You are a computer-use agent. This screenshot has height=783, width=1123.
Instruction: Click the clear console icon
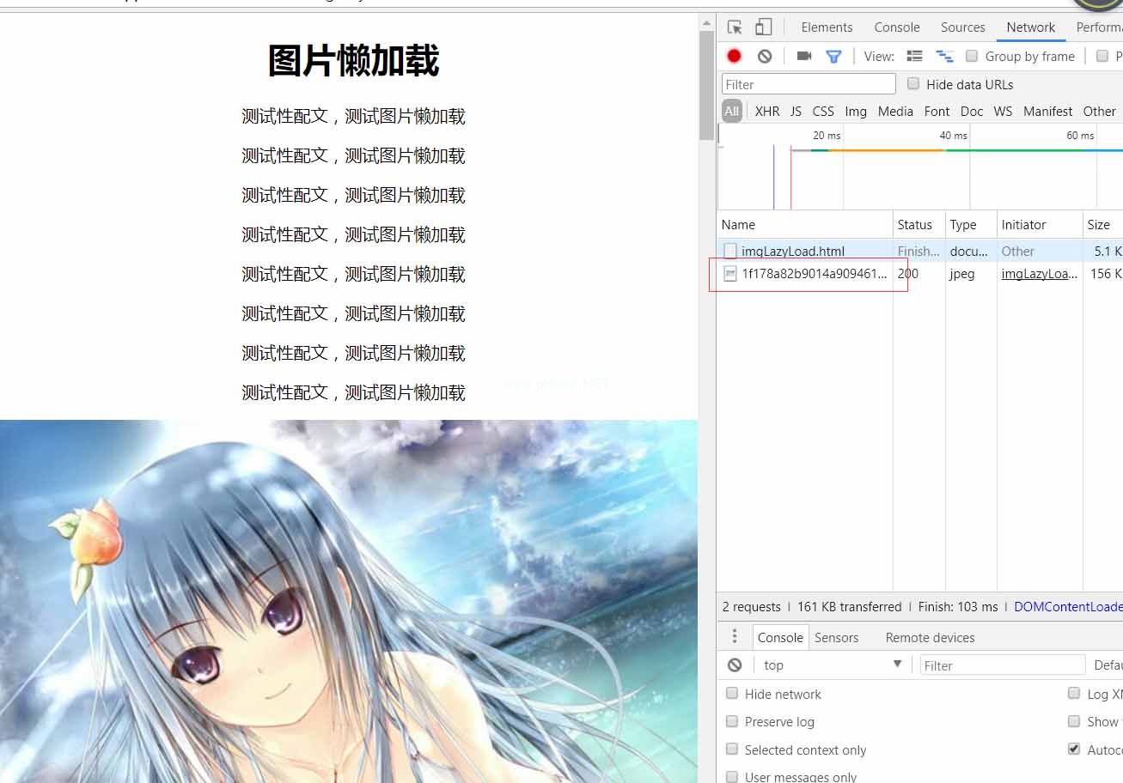(x=735, y=665)
